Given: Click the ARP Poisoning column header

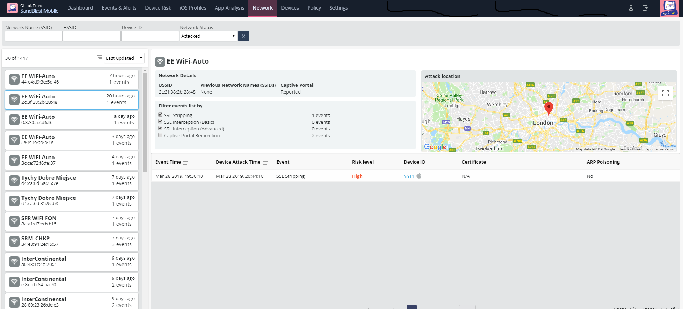Looking at the screenshot, I should pos(603,162).
